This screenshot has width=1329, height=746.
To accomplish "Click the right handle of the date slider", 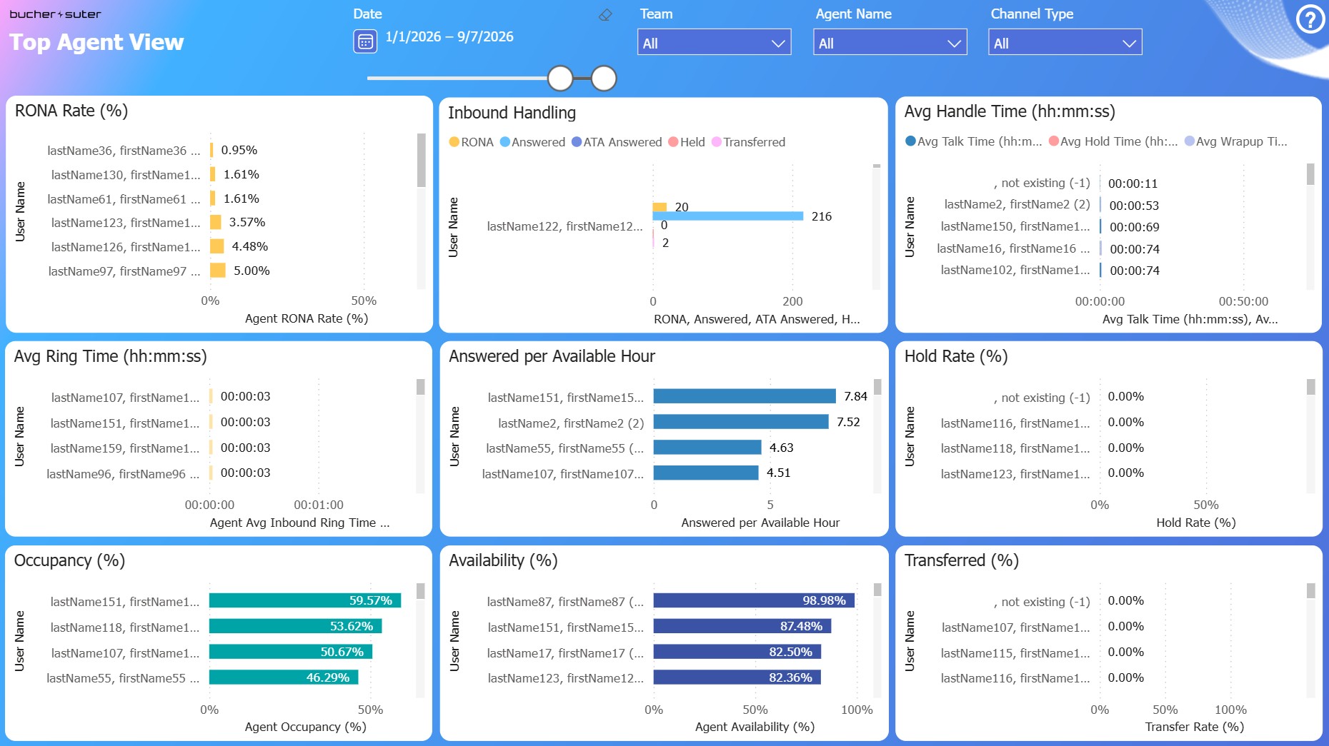I will point(604,79).
